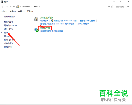Click the 控制面板 breadcrumb
The height and width of the screenshot is (105, 132).
[x=26, y=7]
